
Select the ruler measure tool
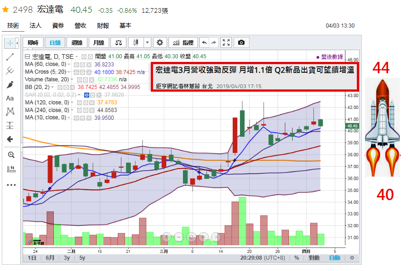click(x=11, y=169)
